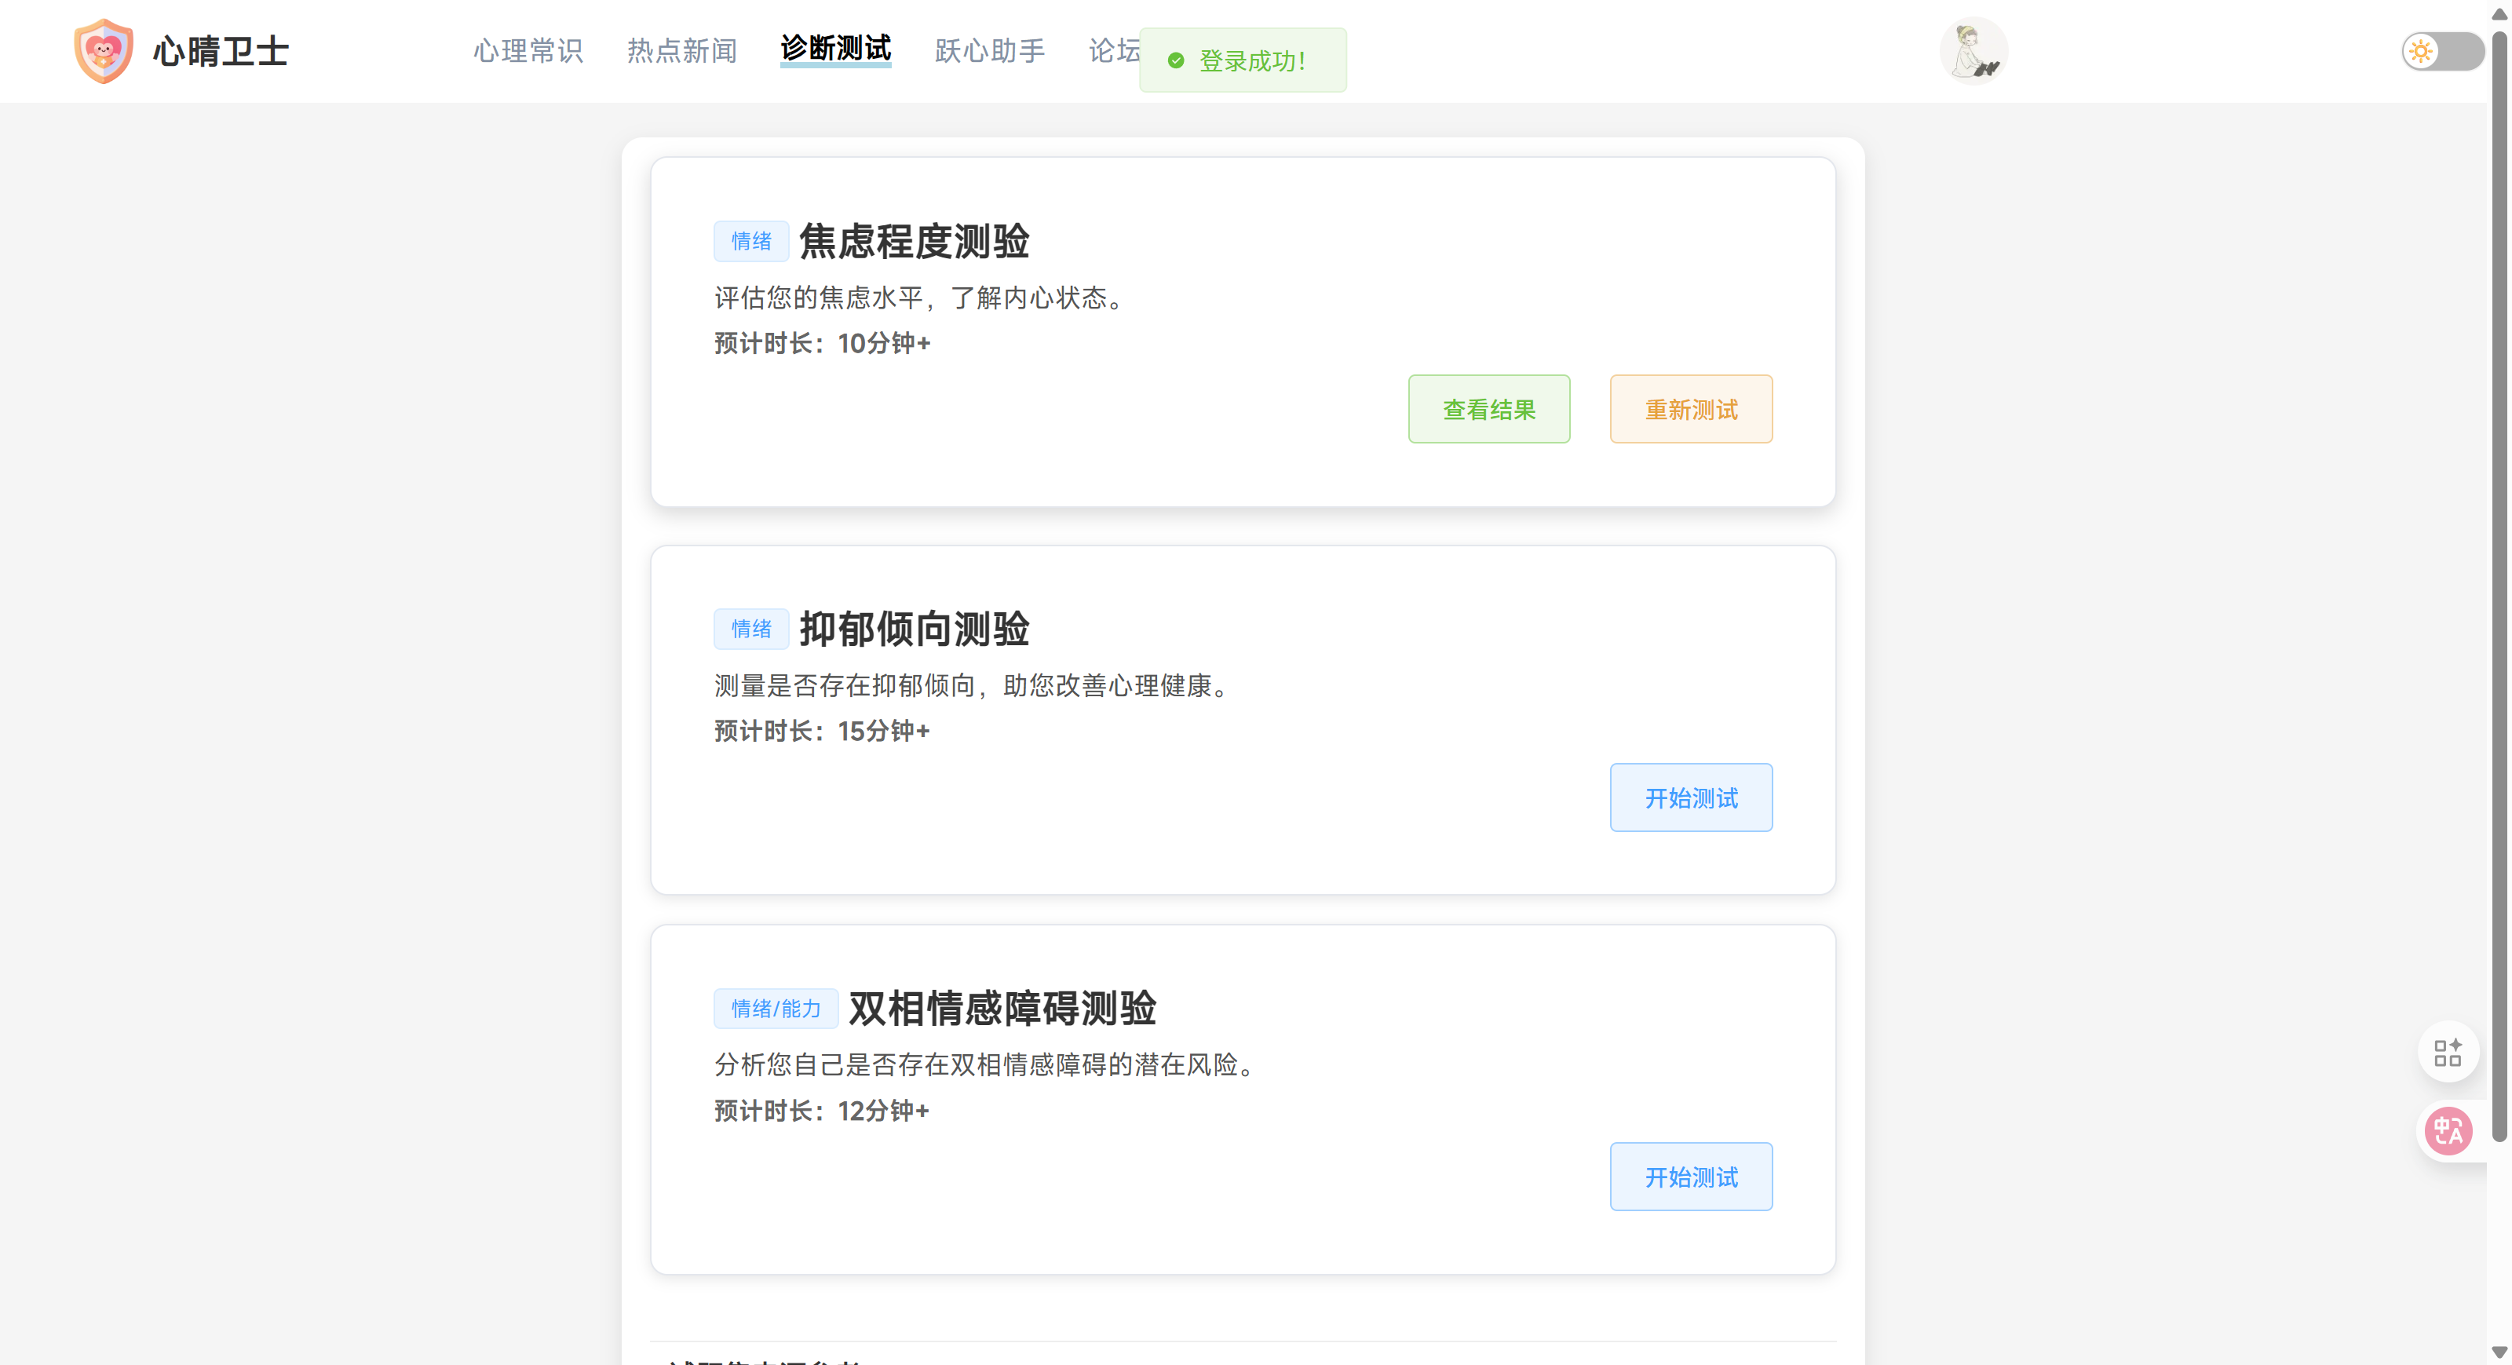This screenshot has height=1365, width=2512.
Task: Click 查看结果 for the anxiety test
Action: click(1488, 410)
